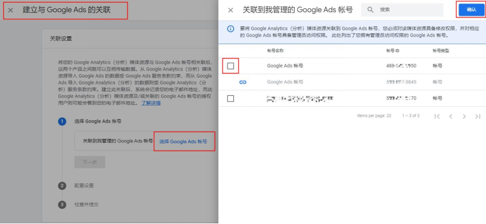Click the 1 – 3 of 3 range text

tap(411, 116)
